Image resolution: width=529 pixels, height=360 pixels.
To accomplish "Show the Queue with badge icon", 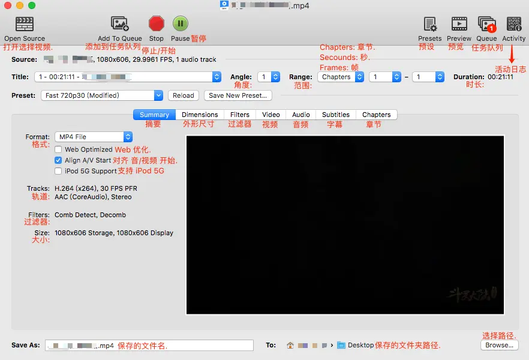I will click(487, 24).
